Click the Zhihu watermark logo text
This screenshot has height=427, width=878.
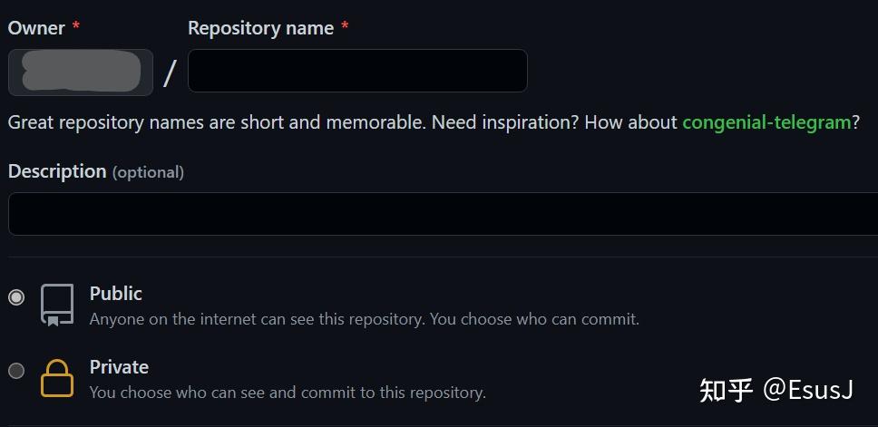[726, 390]
